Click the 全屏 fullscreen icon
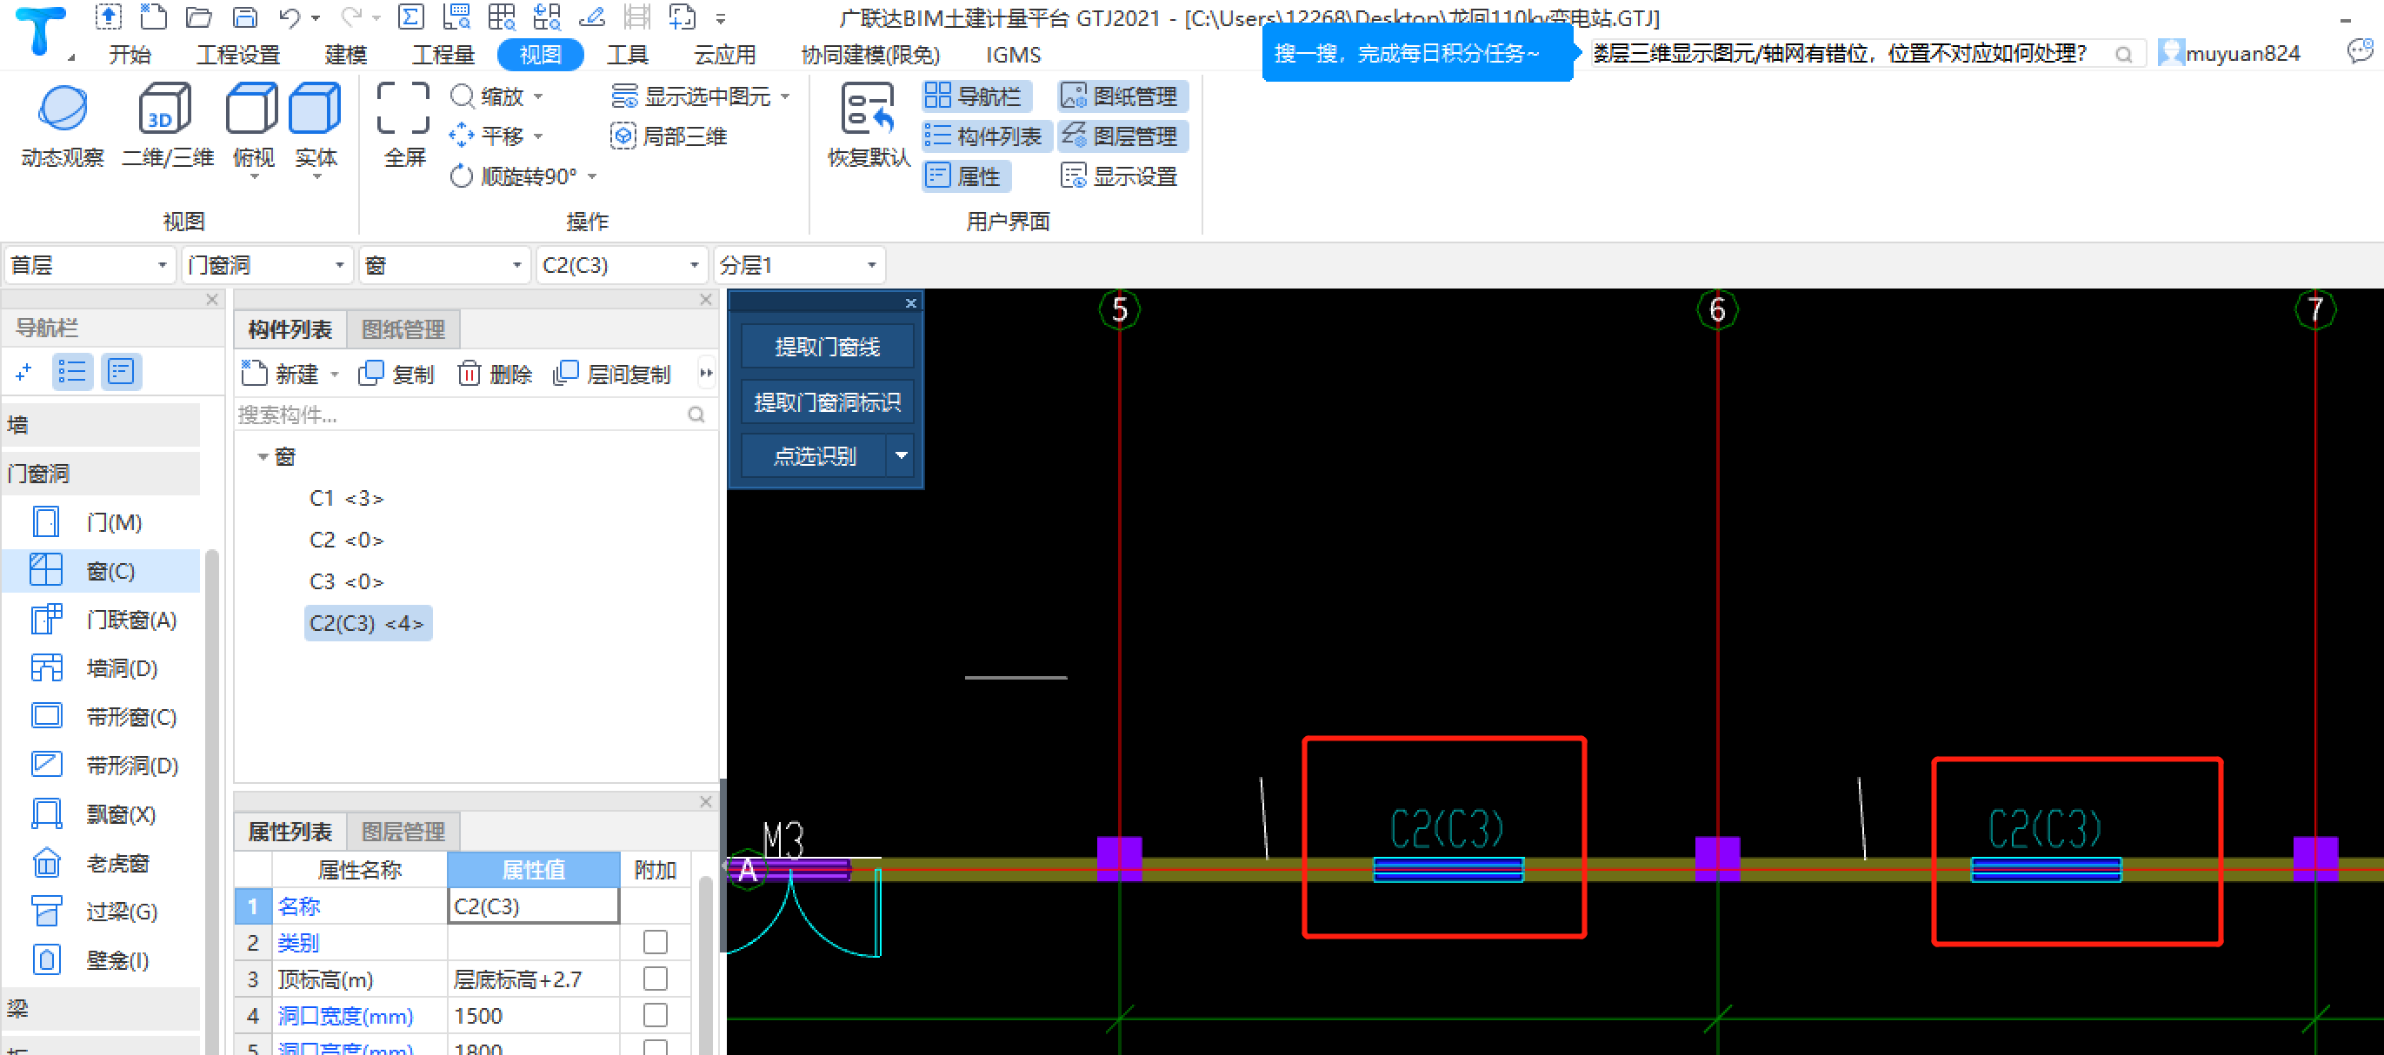This screenshot has height=1055, width=2384. [403, 108]
